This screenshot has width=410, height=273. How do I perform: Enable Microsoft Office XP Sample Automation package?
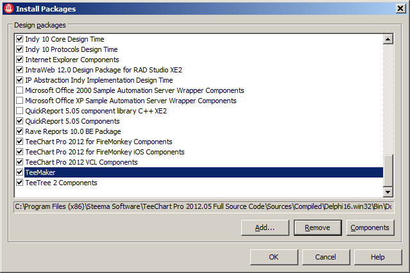point(20,101)
